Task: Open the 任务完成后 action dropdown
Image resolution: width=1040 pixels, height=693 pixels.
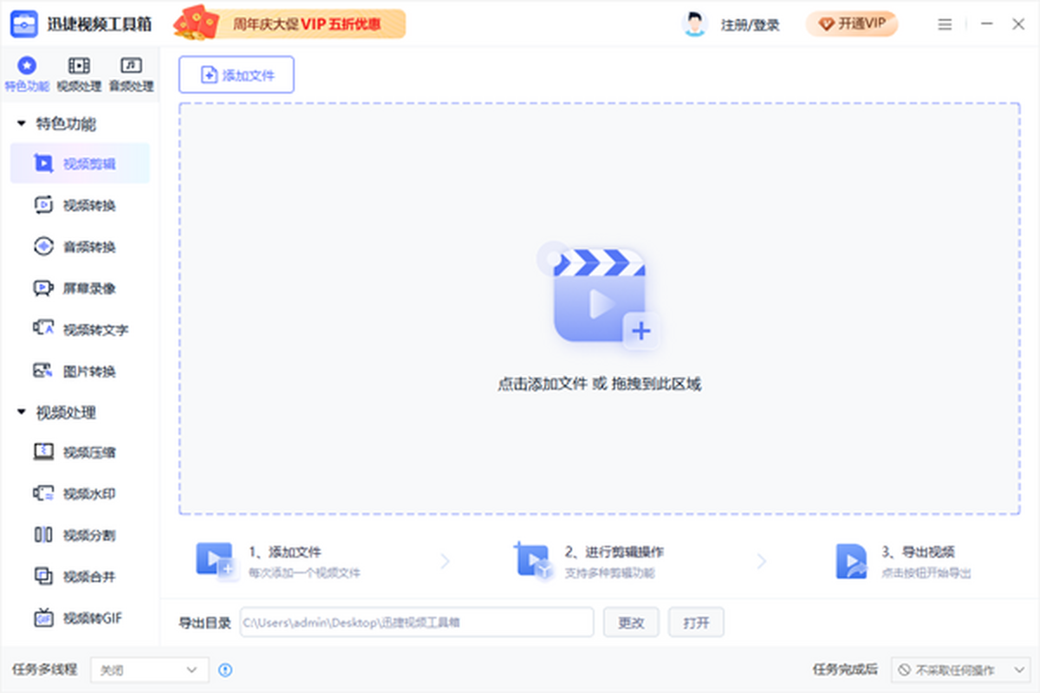Action: coord(960,670)
